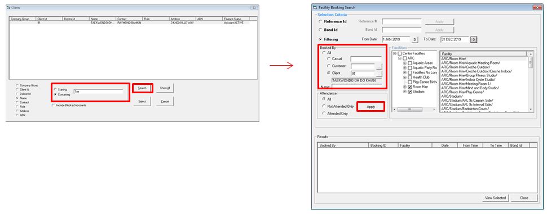
Task: Tick the ARC checkbox
Action: pyautogui.click(x=405, y=58)
